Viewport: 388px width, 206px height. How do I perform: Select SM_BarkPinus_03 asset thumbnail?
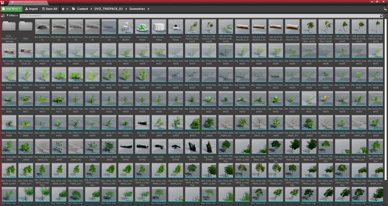point(76,26)
